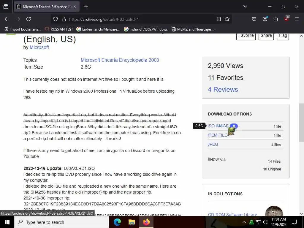The height and width of the screenshot is (228, 304).
Task: Click the page vertical scrollbar thumb
Action: [301, 123]
